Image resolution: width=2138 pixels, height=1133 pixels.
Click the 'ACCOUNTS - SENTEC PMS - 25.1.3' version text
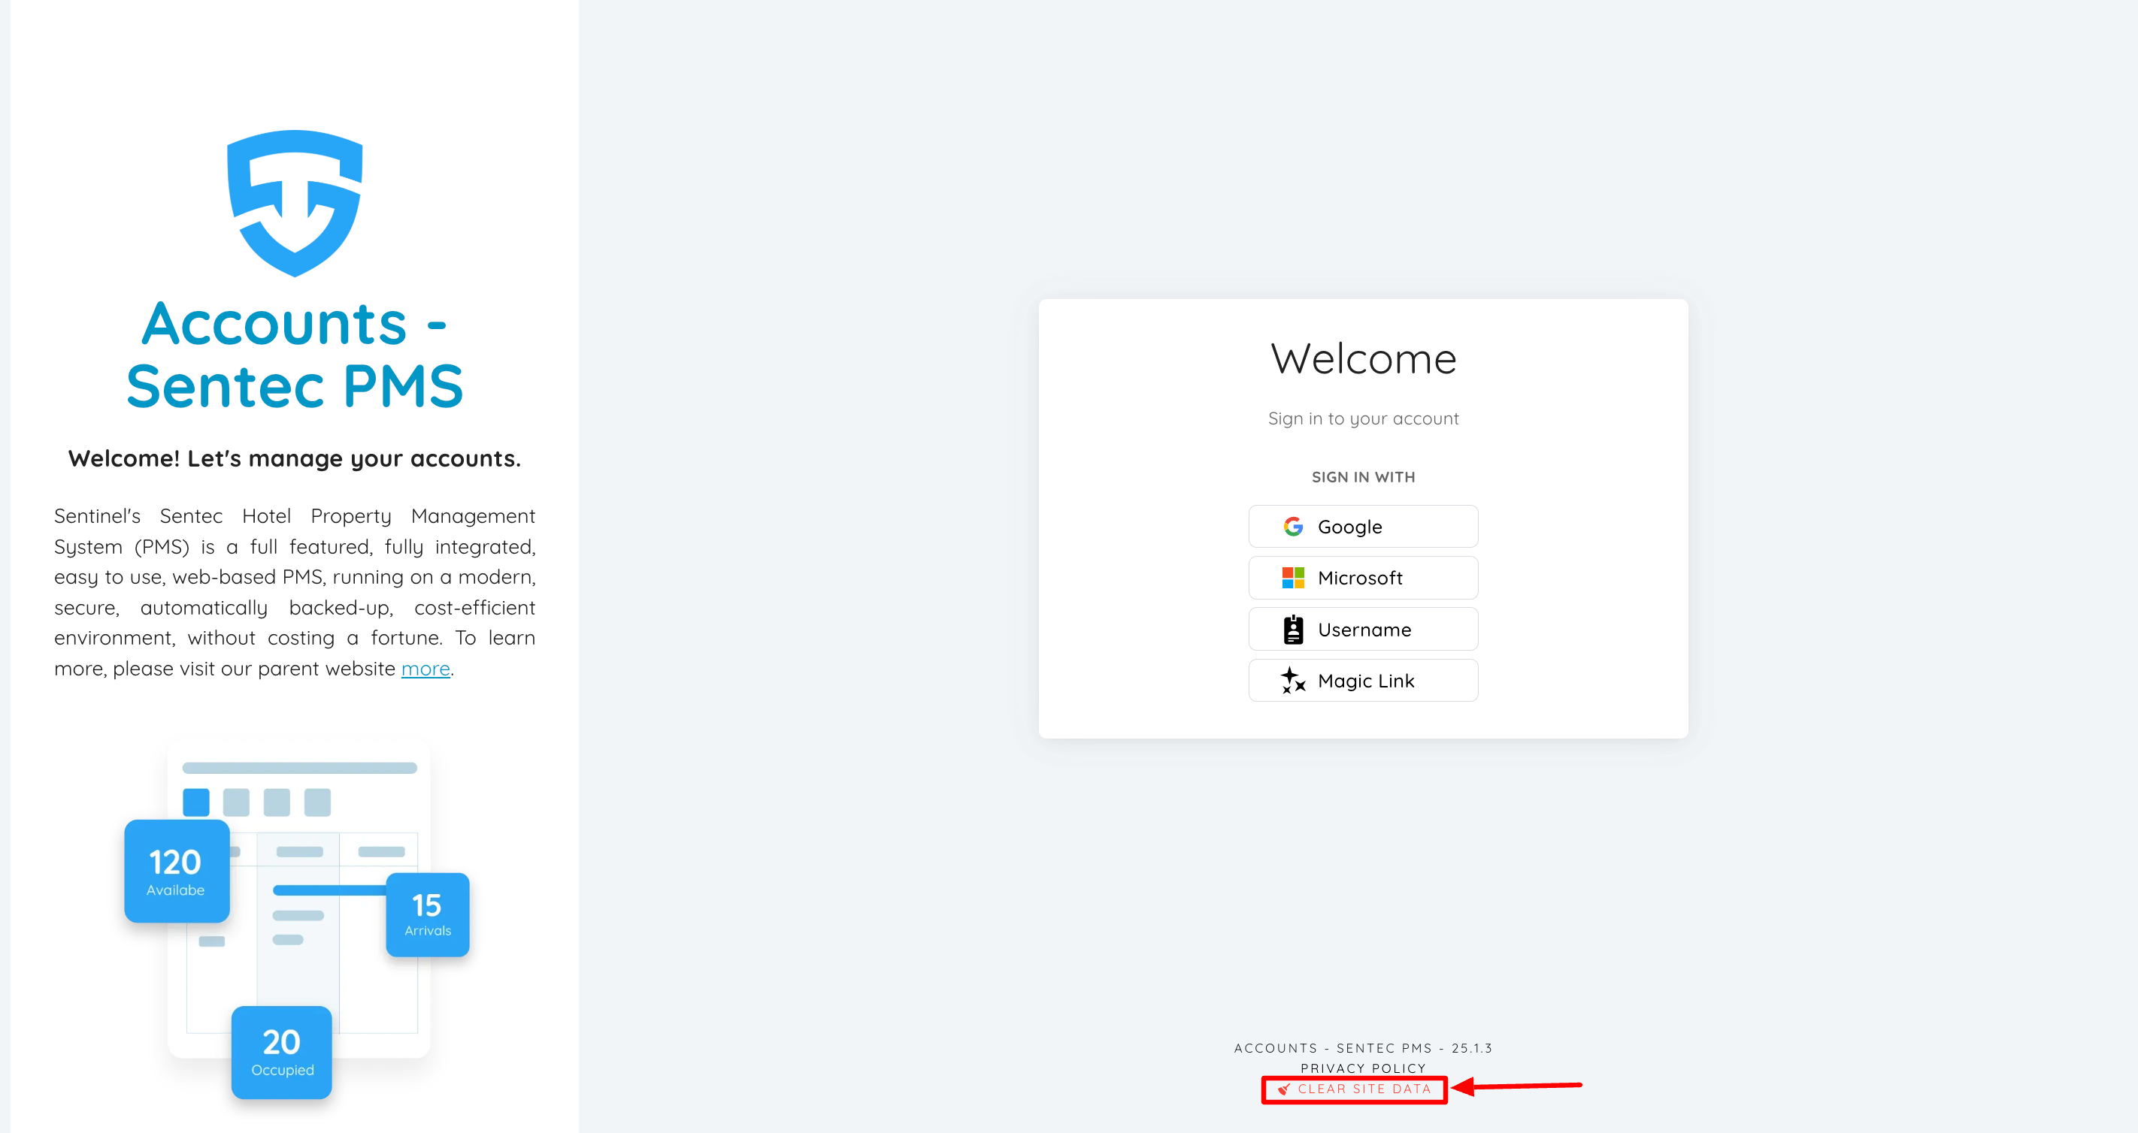pos(1363,1048)
